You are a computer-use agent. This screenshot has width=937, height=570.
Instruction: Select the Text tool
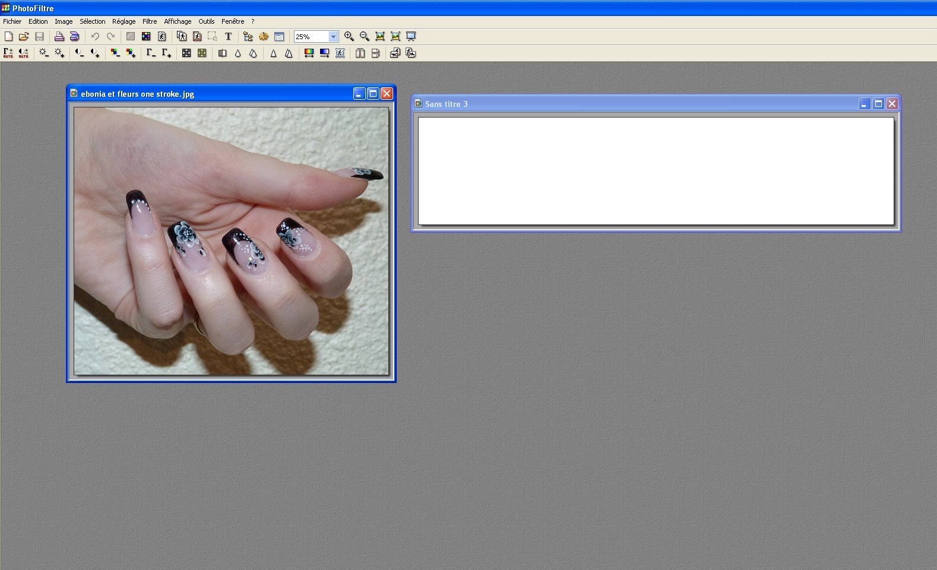(x=228, y=37)
